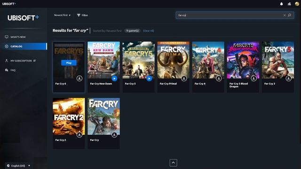The width and height of the screenshot is (301, 169).
Task: Expand the English (US) language dropdown
Action: click(x=18, y=166)
